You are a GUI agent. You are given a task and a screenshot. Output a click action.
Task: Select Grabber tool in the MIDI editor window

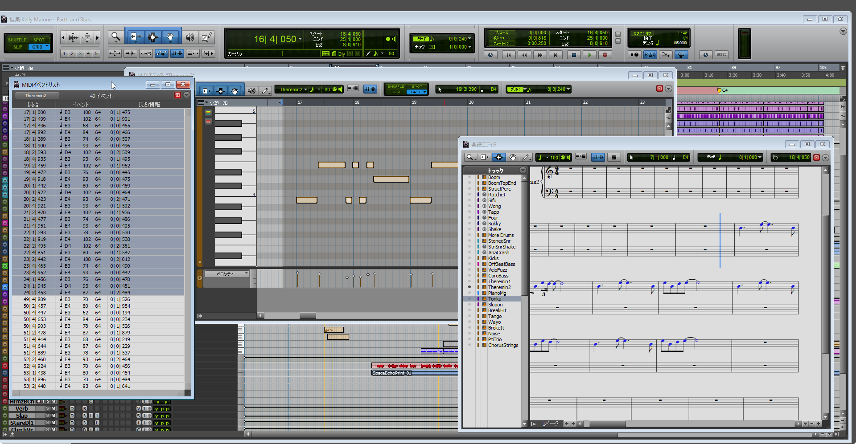pyautogui.click(x=235, y=90)
